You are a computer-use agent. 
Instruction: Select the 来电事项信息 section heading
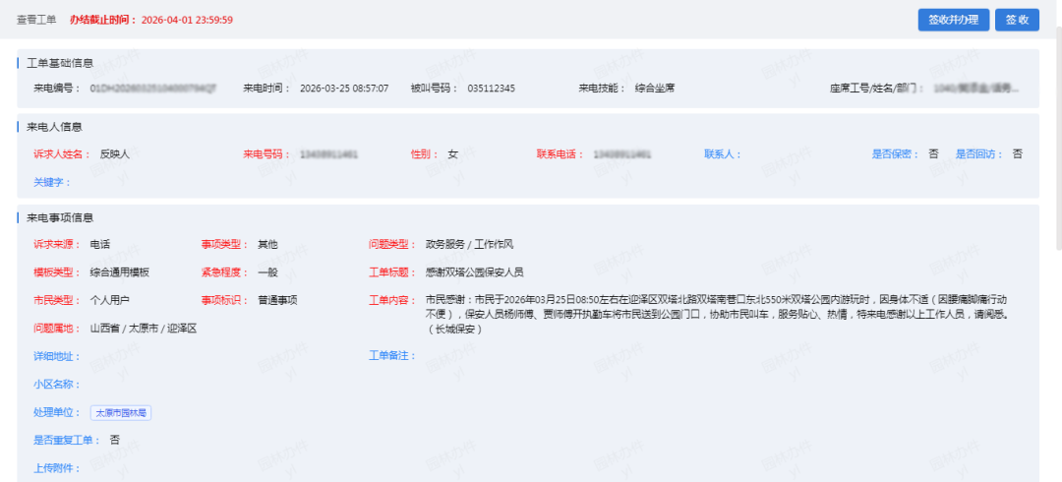pos(60,218)
